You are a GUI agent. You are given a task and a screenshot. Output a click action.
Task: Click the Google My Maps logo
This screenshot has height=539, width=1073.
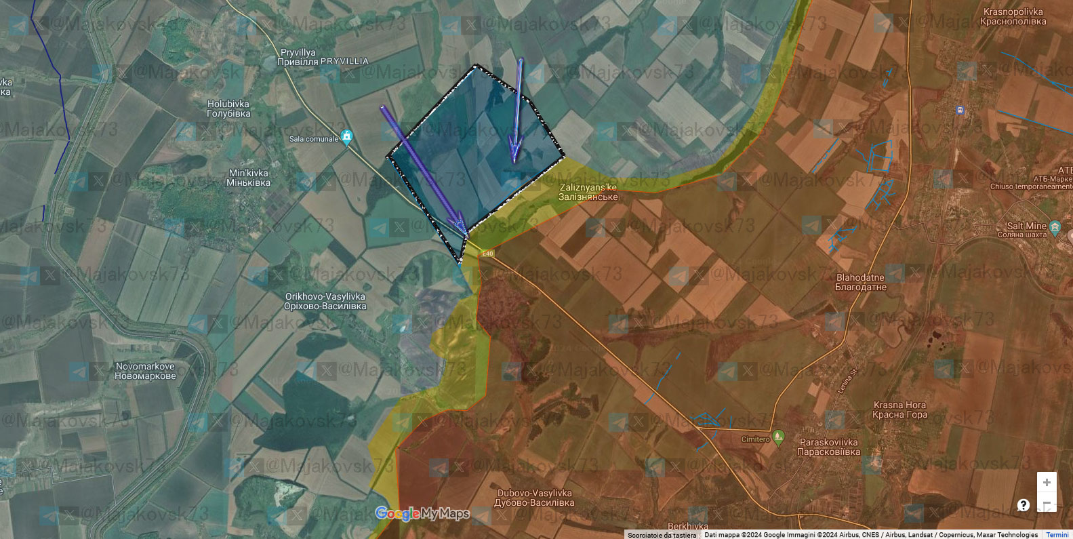click(422, 514)
